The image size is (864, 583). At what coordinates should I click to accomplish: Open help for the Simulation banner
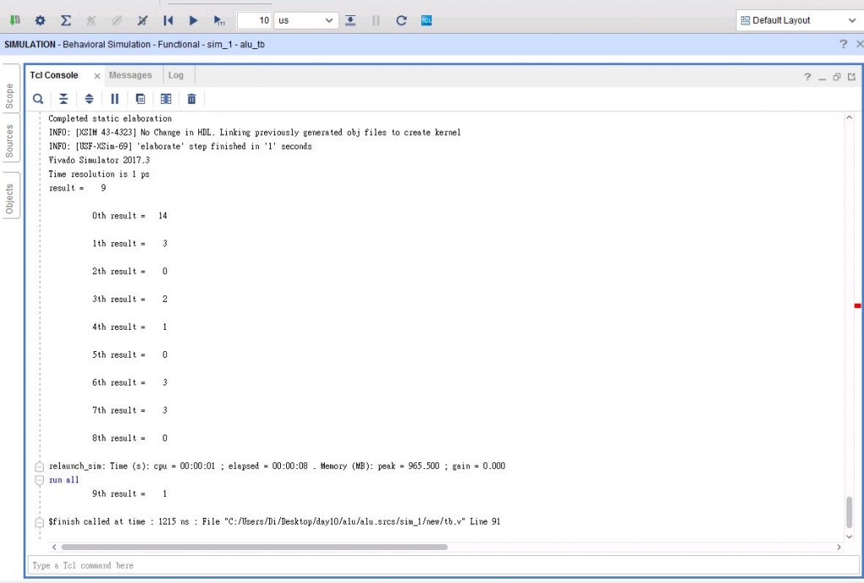point(843,44)
